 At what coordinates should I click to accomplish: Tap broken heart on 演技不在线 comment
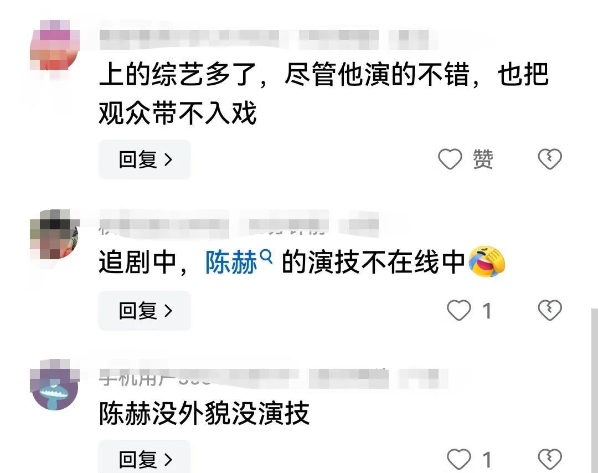tap(550, 310)
